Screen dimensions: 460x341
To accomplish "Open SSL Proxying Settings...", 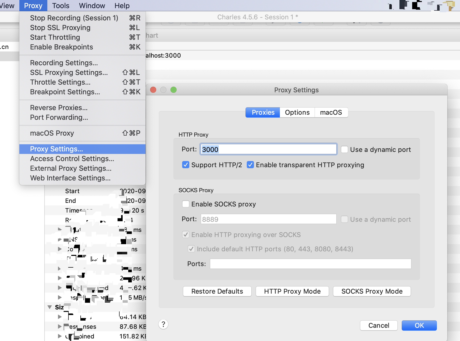I will coord(82,72).
